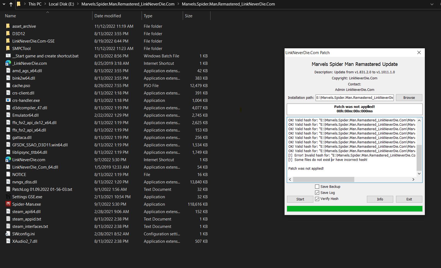Toggle the Verify Hash checkbox
This screenshot has height=268, width=441.
(x=317, y=199)
